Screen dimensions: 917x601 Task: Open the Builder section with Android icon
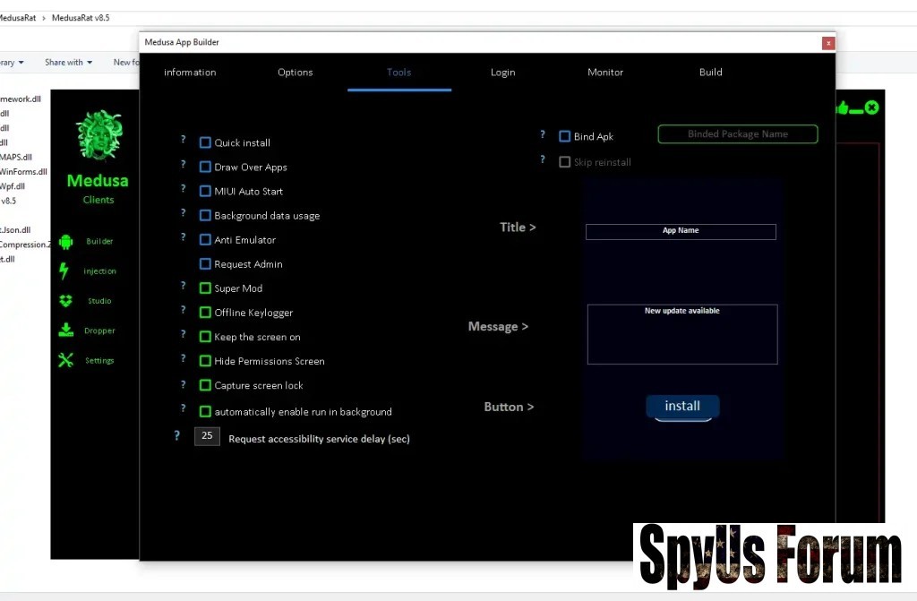(x=65, y=241)
